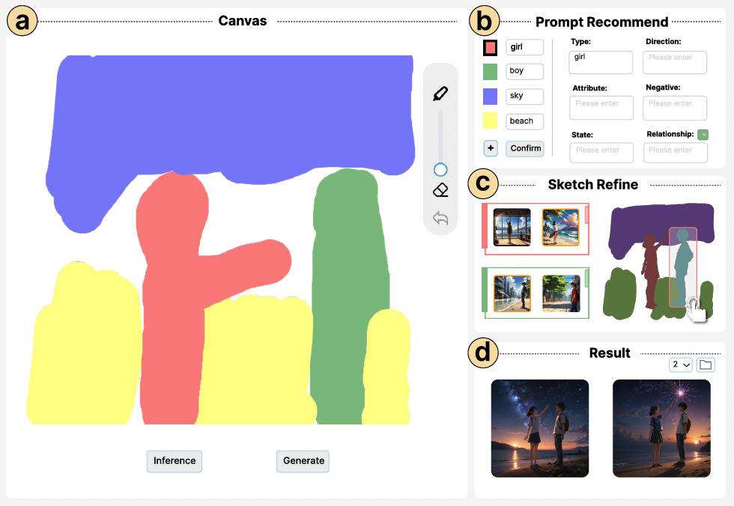Confirm the prompt labels
This screenshot has height=506, width=734.
525,148
